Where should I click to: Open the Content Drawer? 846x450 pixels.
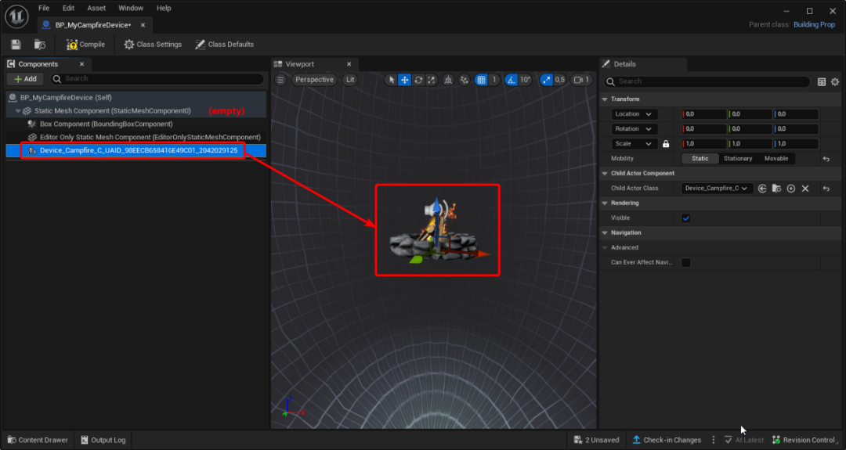(38, 440)
